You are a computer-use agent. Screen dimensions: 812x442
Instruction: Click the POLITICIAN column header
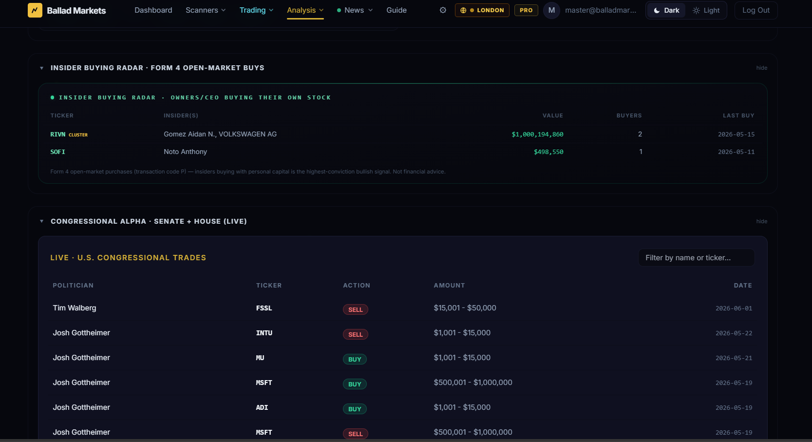[x=73, y=286]
